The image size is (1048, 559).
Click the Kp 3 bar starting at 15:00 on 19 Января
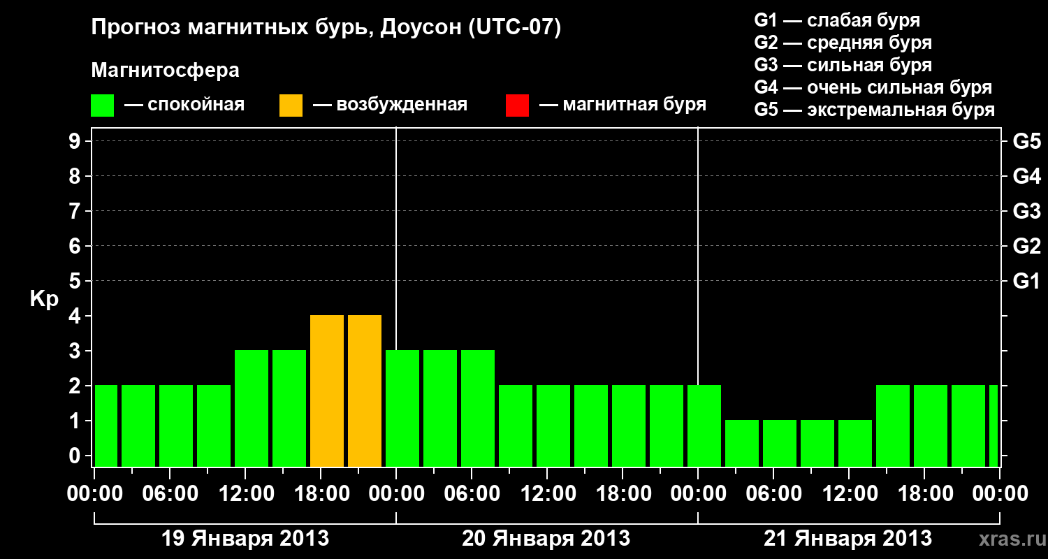[x=289, y=408]
